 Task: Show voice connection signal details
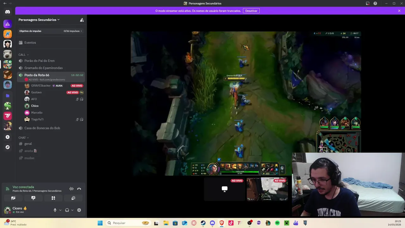[8, 189]
